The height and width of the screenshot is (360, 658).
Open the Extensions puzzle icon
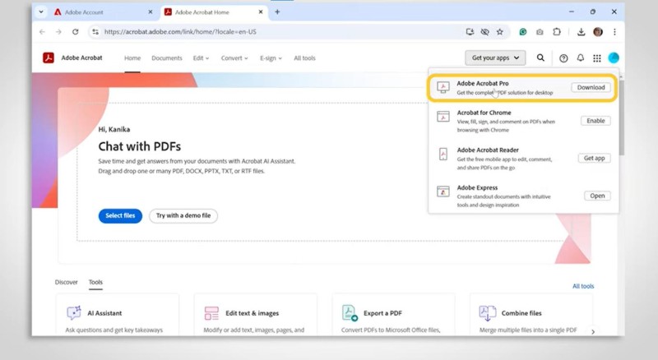(x=557, y=32)
